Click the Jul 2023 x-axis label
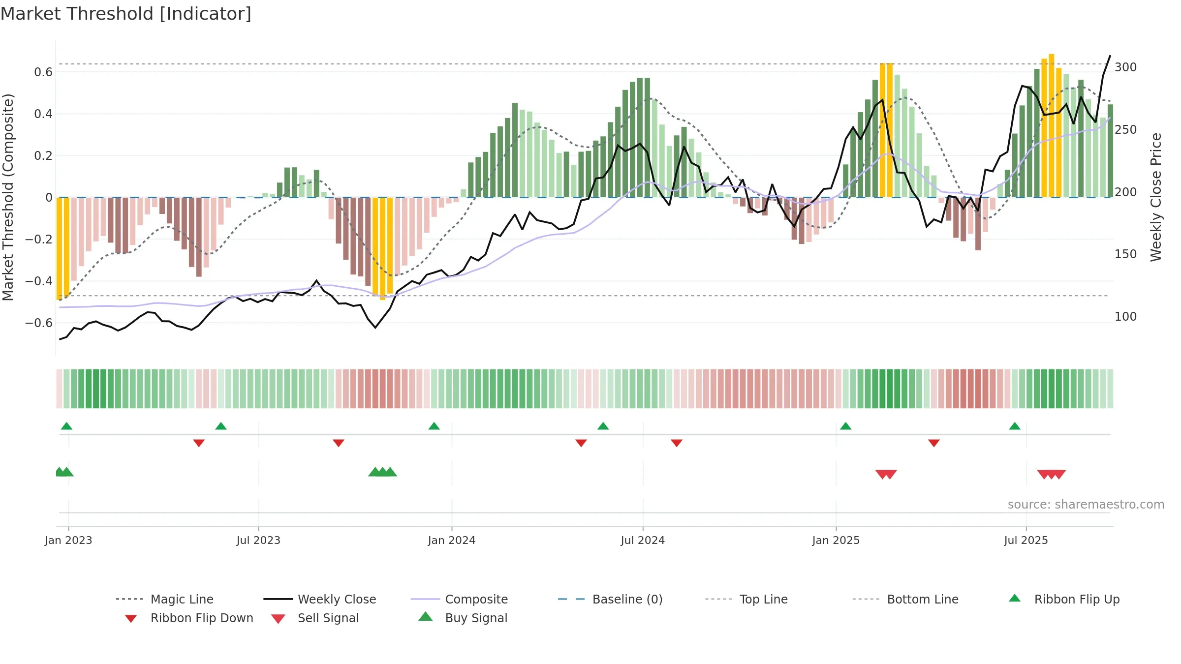 [258, 541]
